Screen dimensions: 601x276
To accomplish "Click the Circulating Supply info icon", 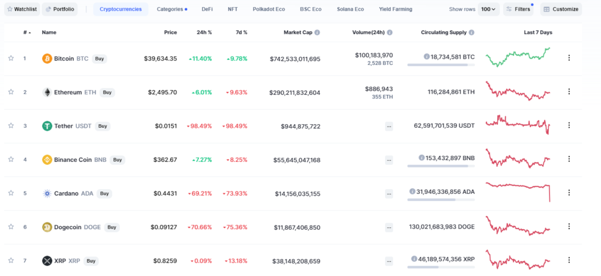I will coord(472,33).
